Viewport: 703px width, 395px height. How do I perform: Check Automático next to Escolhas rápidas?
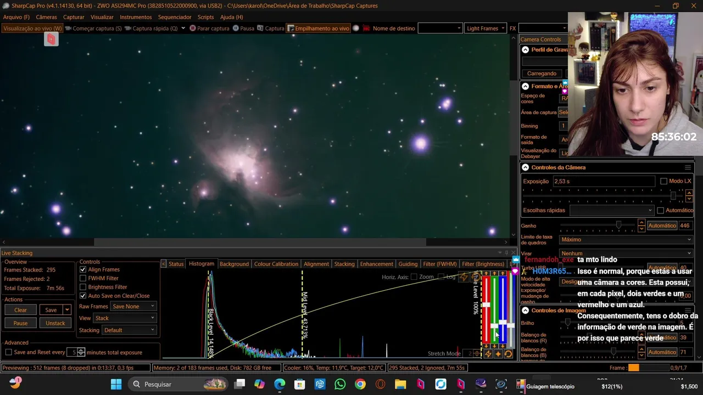[660, 210]
